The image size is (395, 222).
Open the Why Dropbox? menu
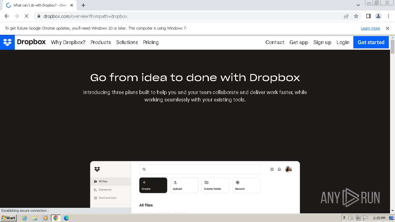coord(68,42)
